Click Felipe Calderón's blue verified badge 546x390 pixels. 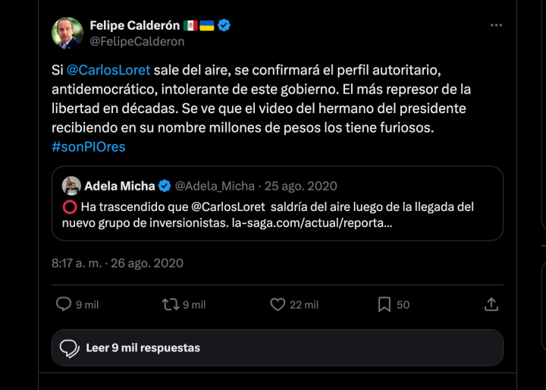click(x=224, y=26)
